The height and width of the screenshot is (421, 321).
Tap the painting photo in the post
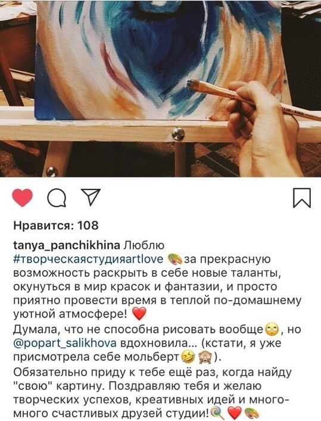click(160, 88)
